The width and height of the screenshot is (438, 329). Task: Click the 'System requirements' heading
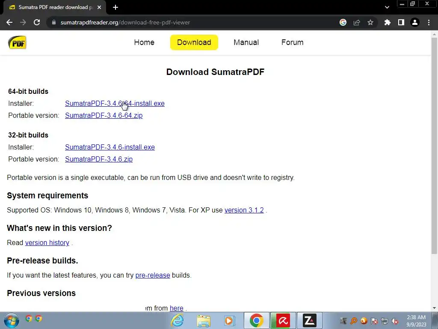click(x=47, y=195)
